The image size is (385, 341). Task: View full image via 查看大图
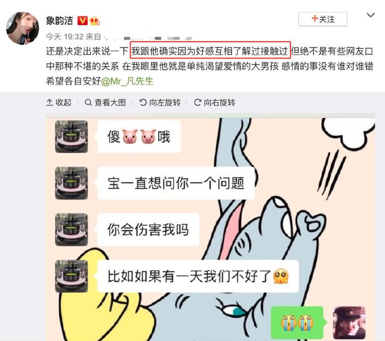(105, 102)
